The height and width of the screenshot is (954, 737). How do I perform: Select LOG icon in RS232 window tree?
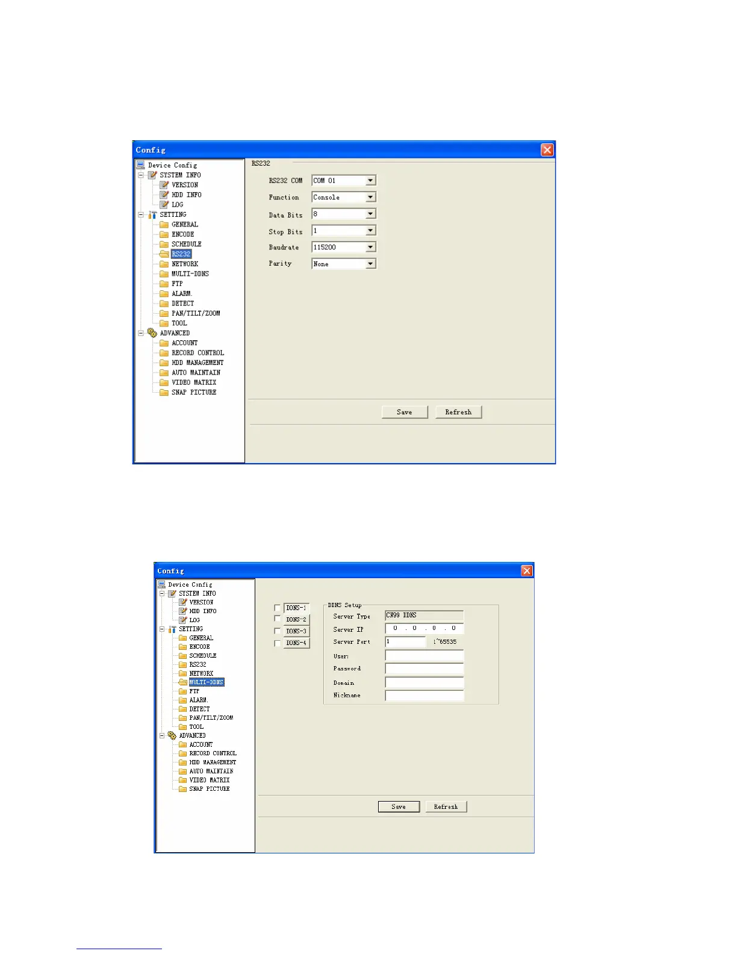point(164,205)
